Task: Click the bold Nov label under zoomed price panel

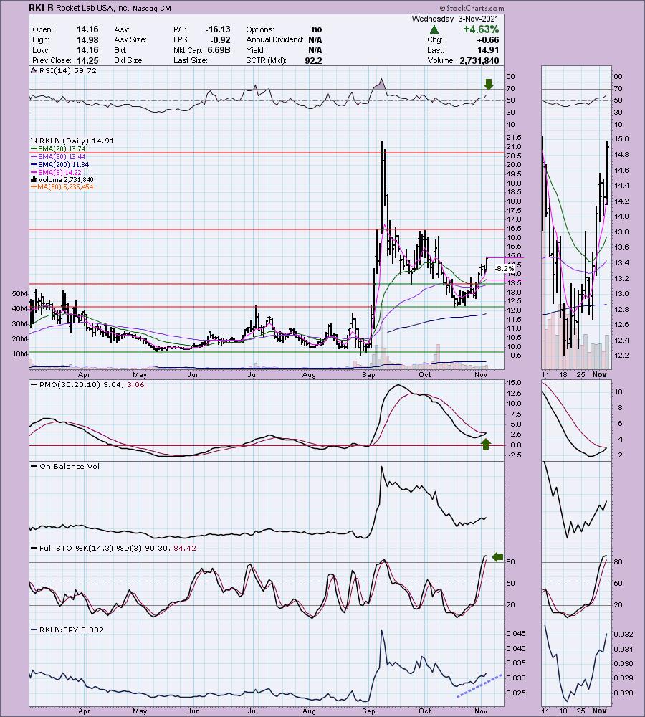Action: click(x=599, y=374)
